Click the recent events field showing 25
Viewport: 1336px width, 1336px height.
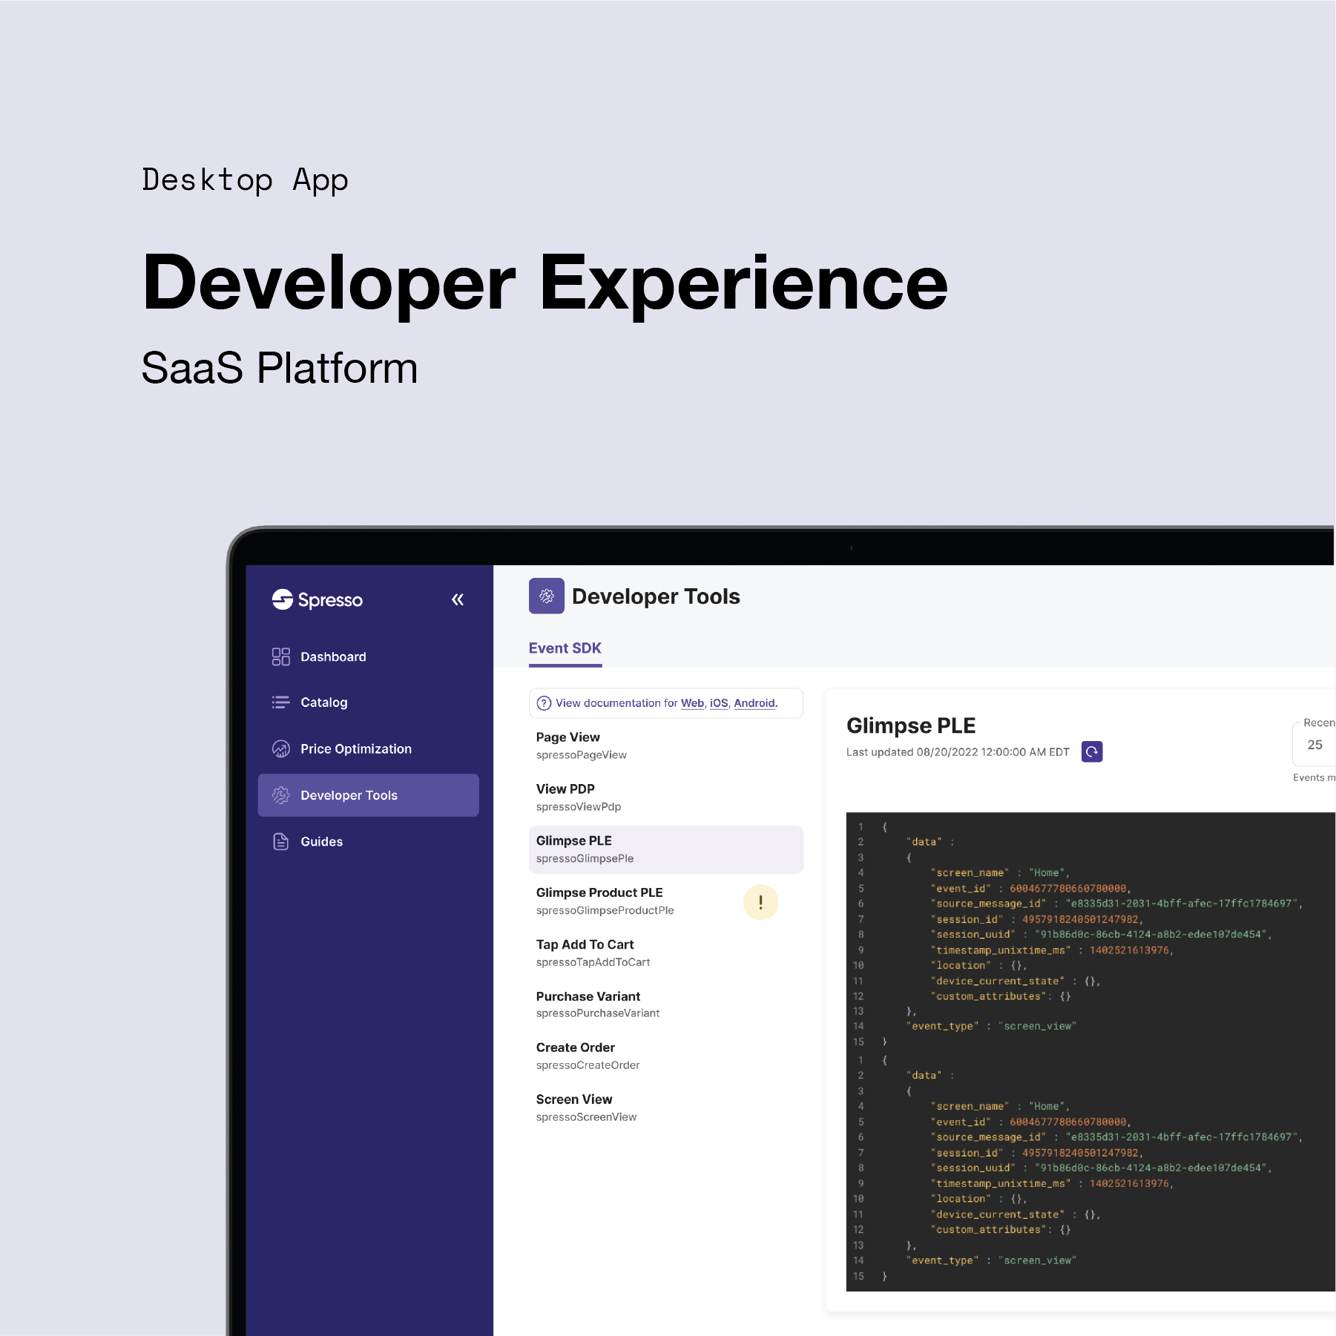[x=1314, y=745]
